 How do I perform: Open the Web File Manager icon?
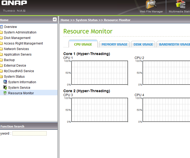click(x=151, y=5)
